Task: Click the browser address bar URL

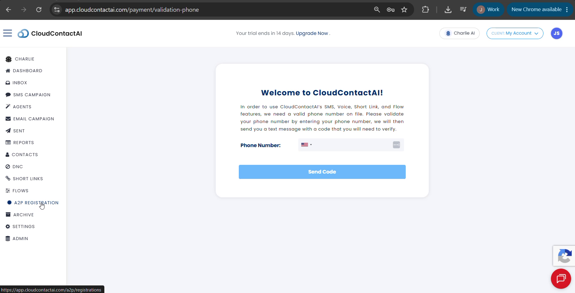Action: point(132,10)
